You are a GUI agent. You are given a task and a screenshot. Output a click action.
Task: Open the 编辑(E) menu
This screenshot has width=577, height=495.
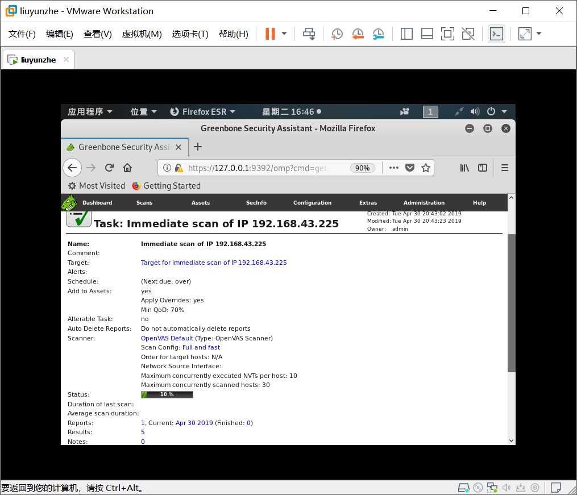pos(60,34)
